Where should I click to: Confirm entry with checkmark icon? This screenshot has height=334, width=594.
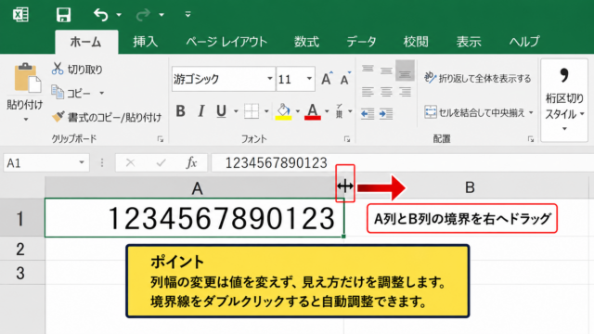pyautogui.click(x=161, y=163)
